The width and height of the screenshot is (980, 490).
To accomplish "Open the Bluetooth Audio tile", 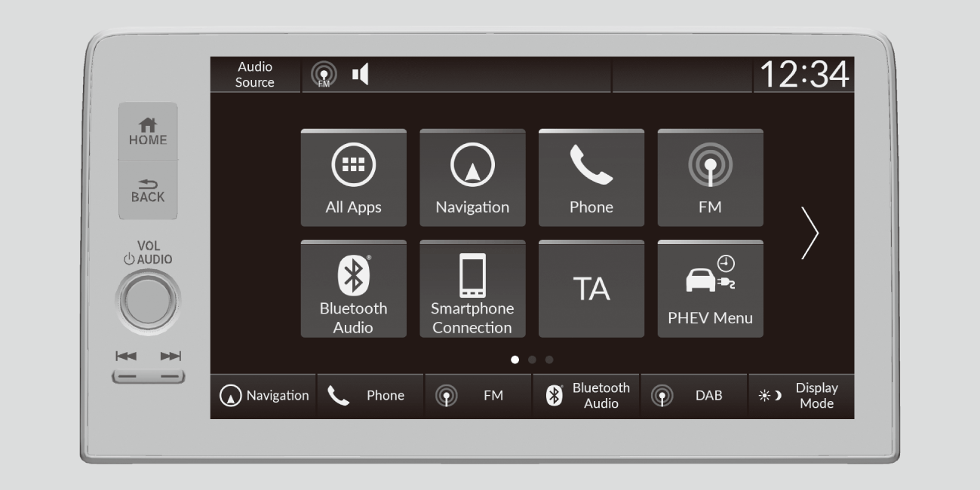I will coord(353,289).
